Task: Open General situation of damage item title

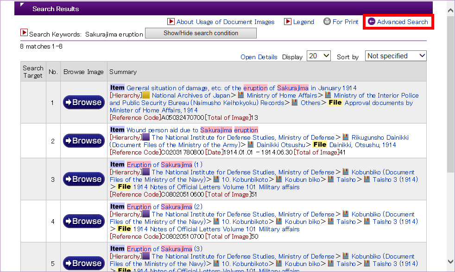Action: click(x=241, y=88)
